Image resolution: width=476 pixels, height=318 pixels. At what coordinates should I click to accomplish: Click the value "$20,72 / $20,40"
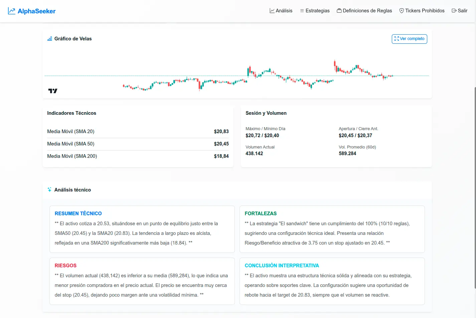(262, 135)
